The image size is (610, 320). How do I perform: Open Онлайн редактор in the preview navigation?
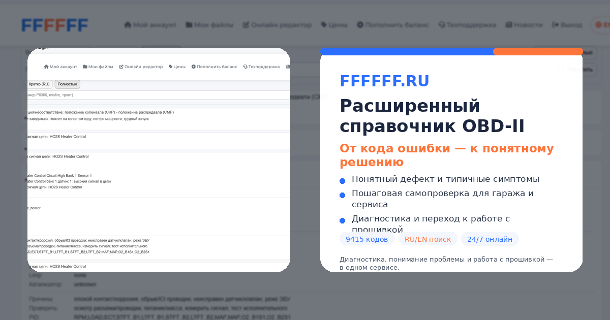click(x=141, y=67)
